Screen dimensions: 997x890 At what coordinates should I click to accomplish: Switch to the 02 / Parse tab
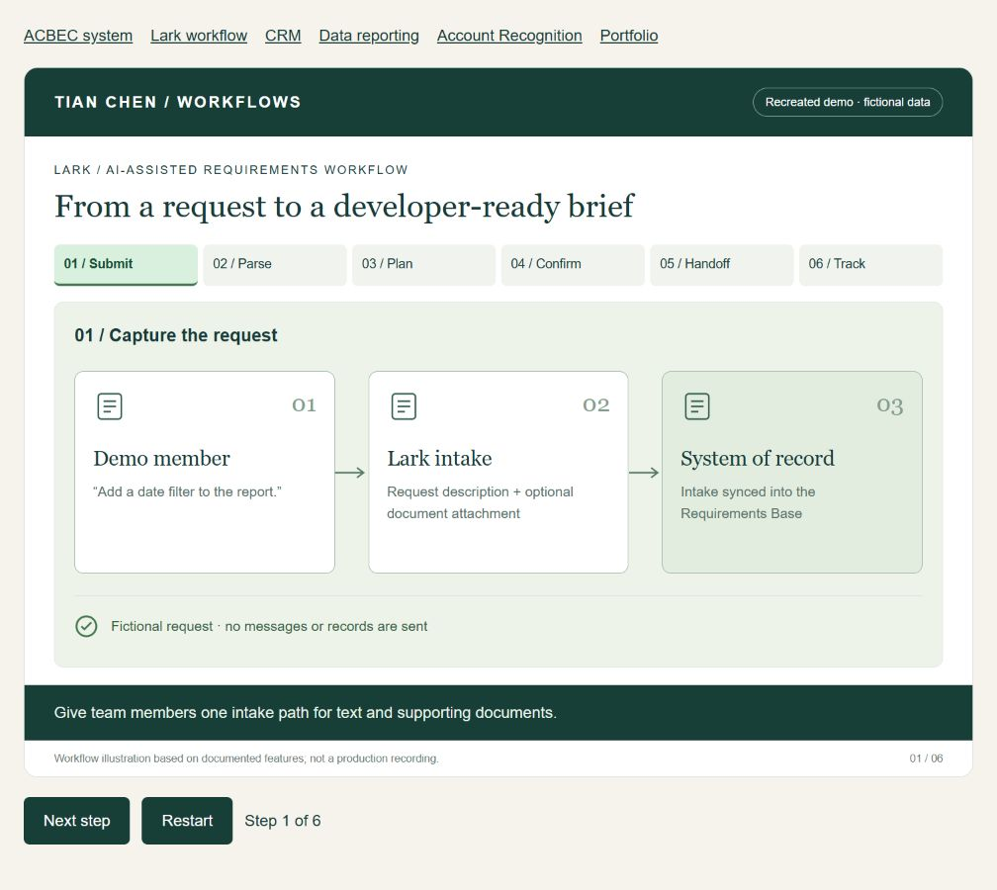[x=275, y=264]
